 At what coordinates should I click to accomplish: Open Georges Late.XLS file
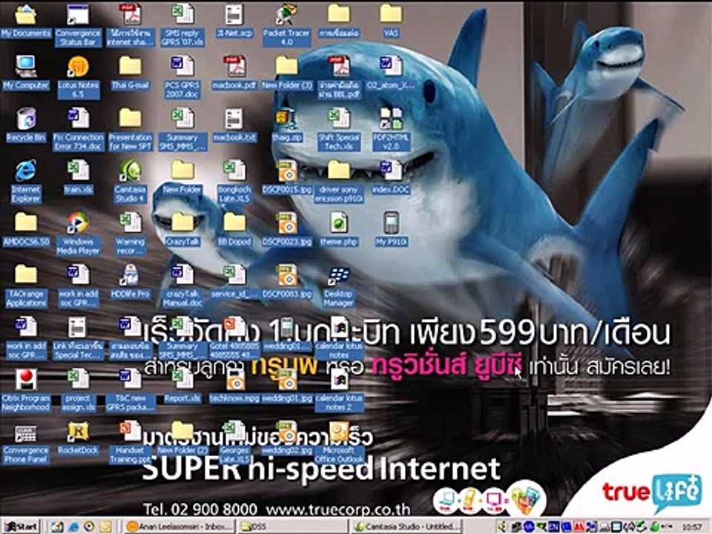pos(234,443)
